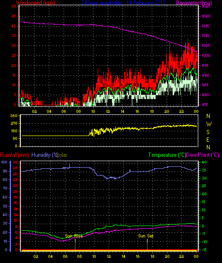Click the 40 value on the green temperature axis

[204, 162]
